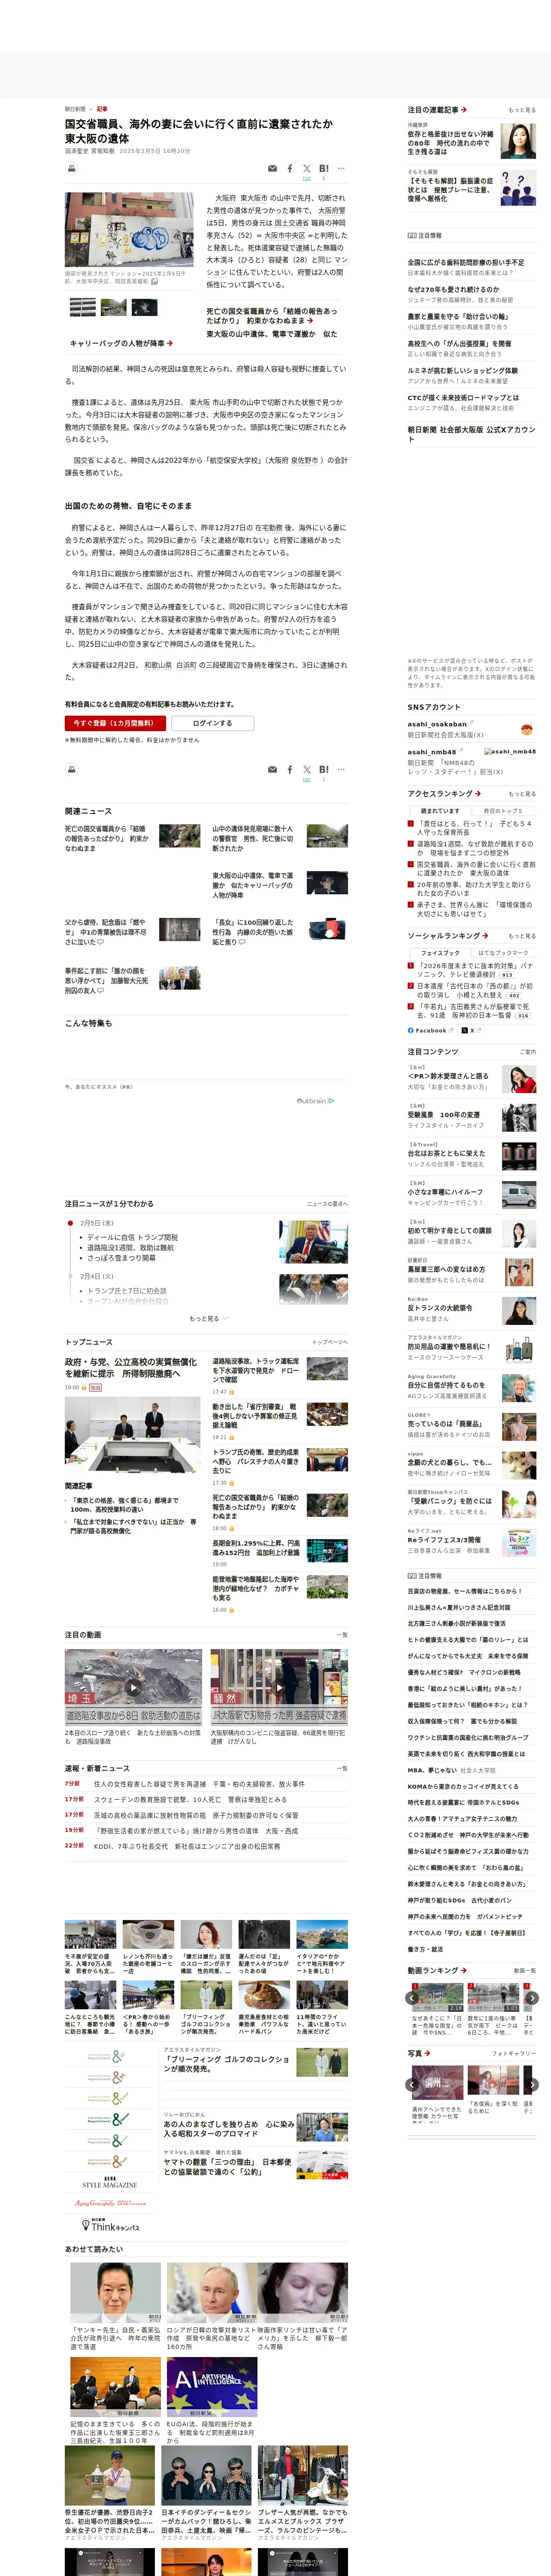Open 一覧 beside 注目の動画
This screenshot has width=551, height=2576.
click(342, 1635)
